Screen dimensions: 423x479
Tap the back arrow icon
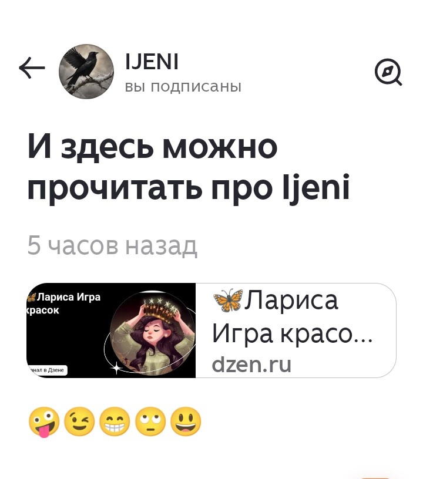[x=32, y=68]
